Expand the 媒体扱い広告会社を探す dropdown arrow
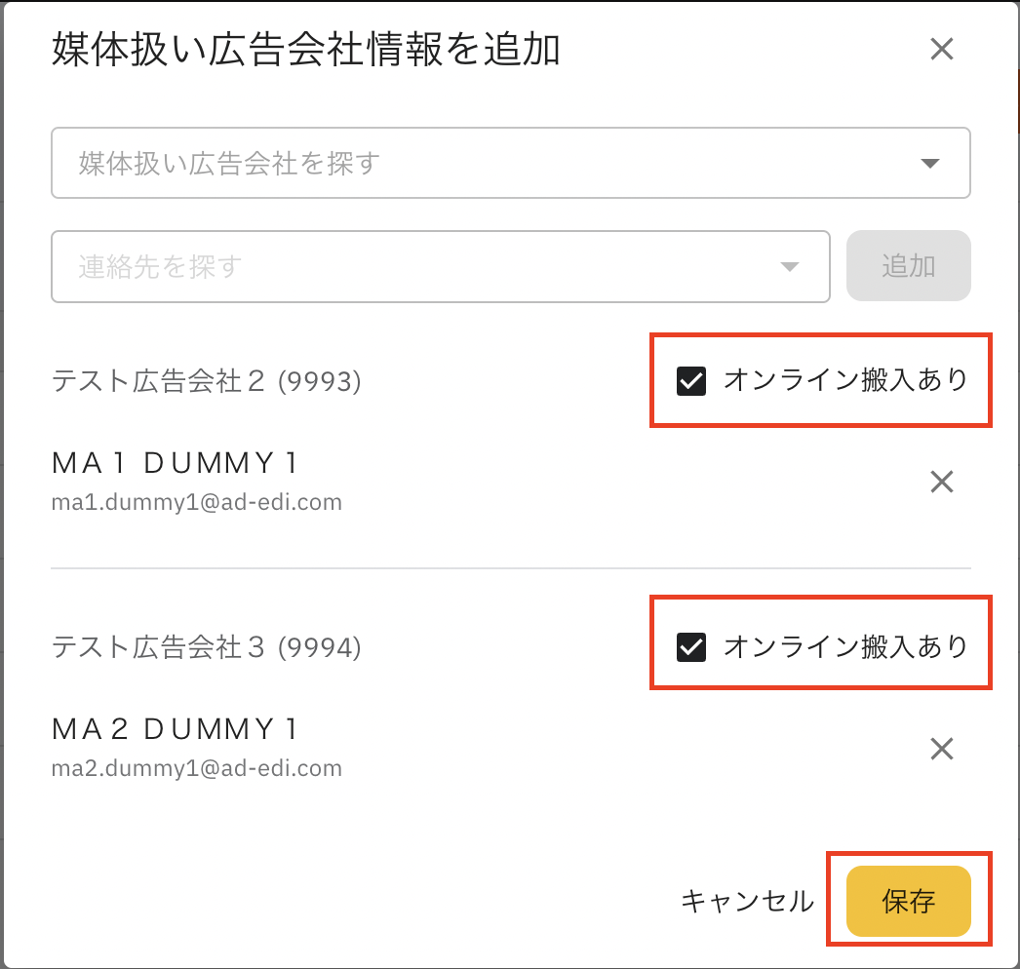 coord(929,164)
